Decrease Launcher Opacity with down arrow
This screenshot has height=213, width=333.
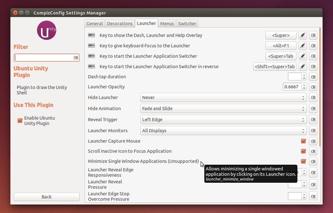(304, 89)
